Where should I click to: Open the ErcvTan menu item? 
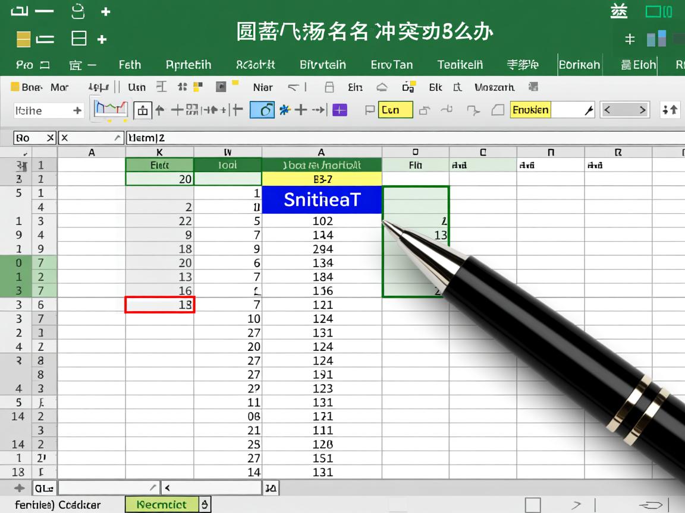click(391, 65)
